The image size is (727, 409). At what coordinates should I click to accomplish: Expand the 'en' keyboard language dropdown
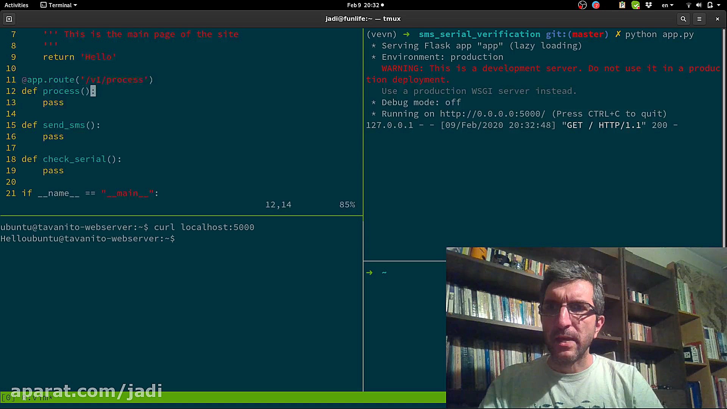pyautogui.click(x=668, y=5)
